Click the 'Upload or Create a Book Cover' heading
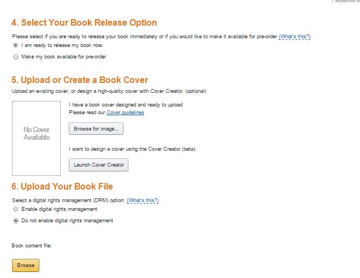Screen dimensions: 360x278 click(x=80, y=80)
